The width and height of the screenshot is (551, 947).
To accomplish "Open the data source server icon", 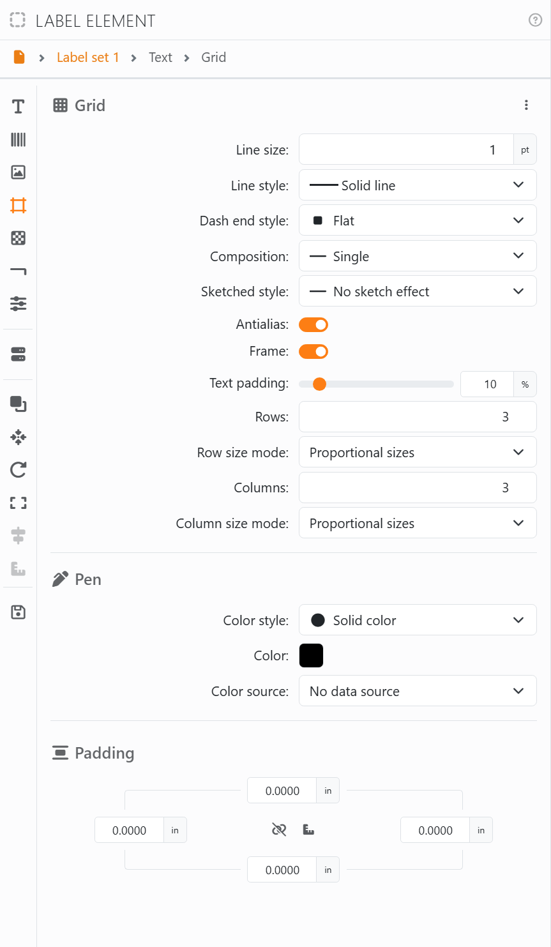I will coord(18,354).
